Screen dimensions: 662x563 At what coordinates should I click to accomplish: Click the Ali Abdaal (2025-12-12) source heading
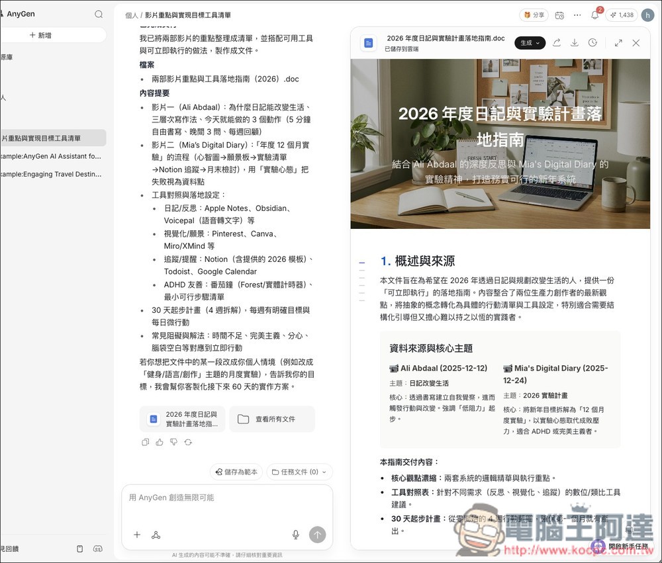pos(439,368)
